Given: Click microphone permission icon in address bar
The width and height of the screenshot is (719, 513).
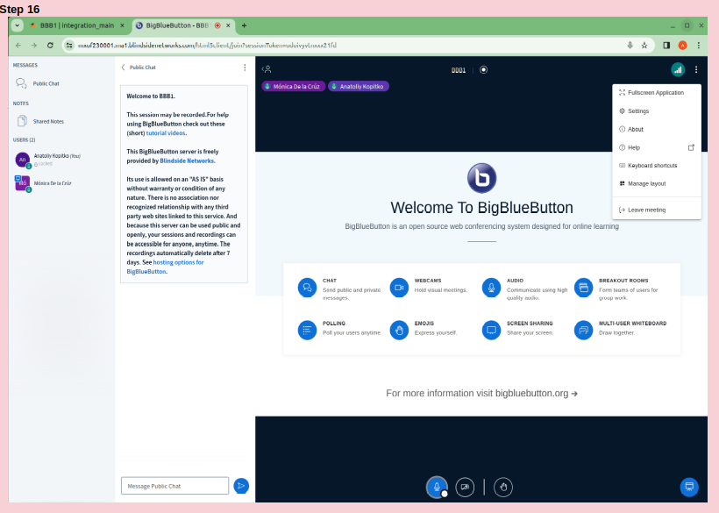Looking at the screenshot, I should (x=630, y=45).
